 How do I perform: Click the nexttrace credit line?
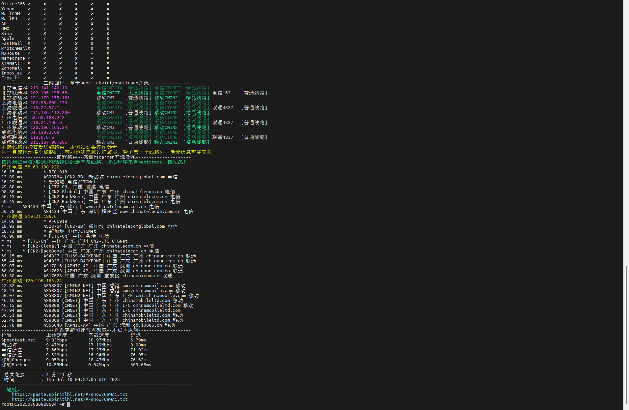coord(94,162)
